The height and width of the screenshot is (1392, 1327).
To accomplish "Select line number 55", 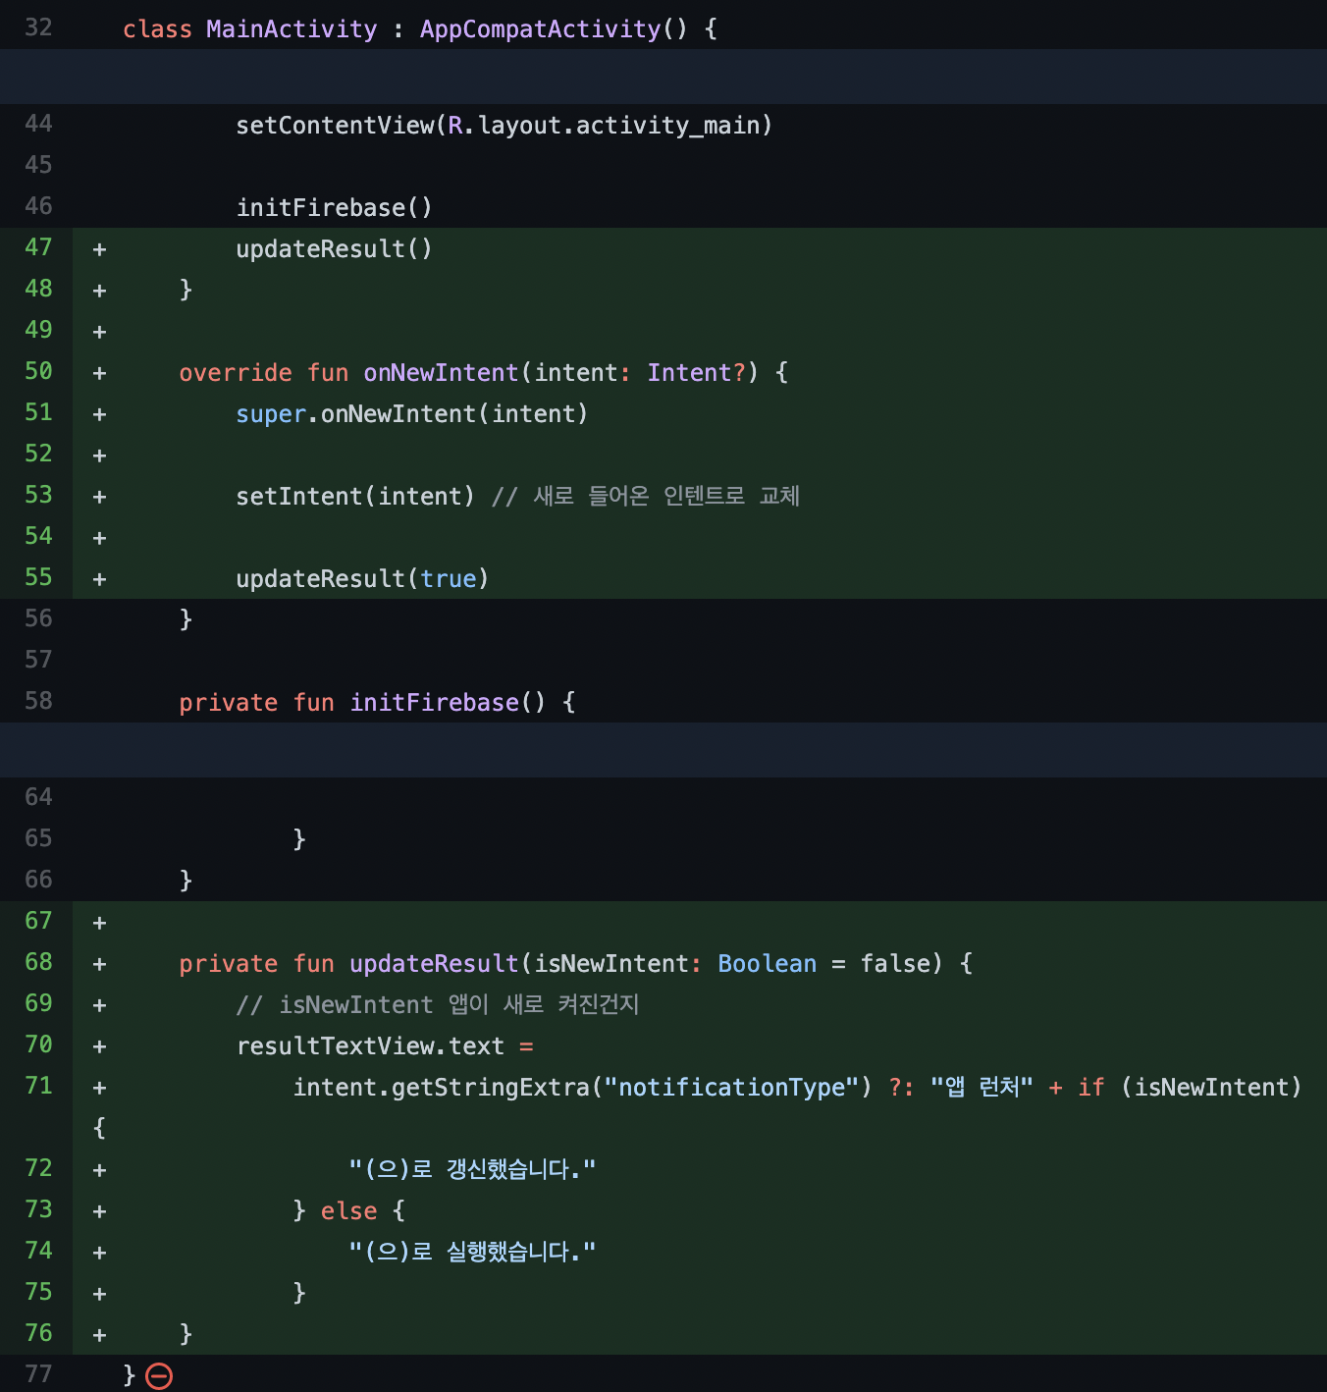I will click(38, 577).
